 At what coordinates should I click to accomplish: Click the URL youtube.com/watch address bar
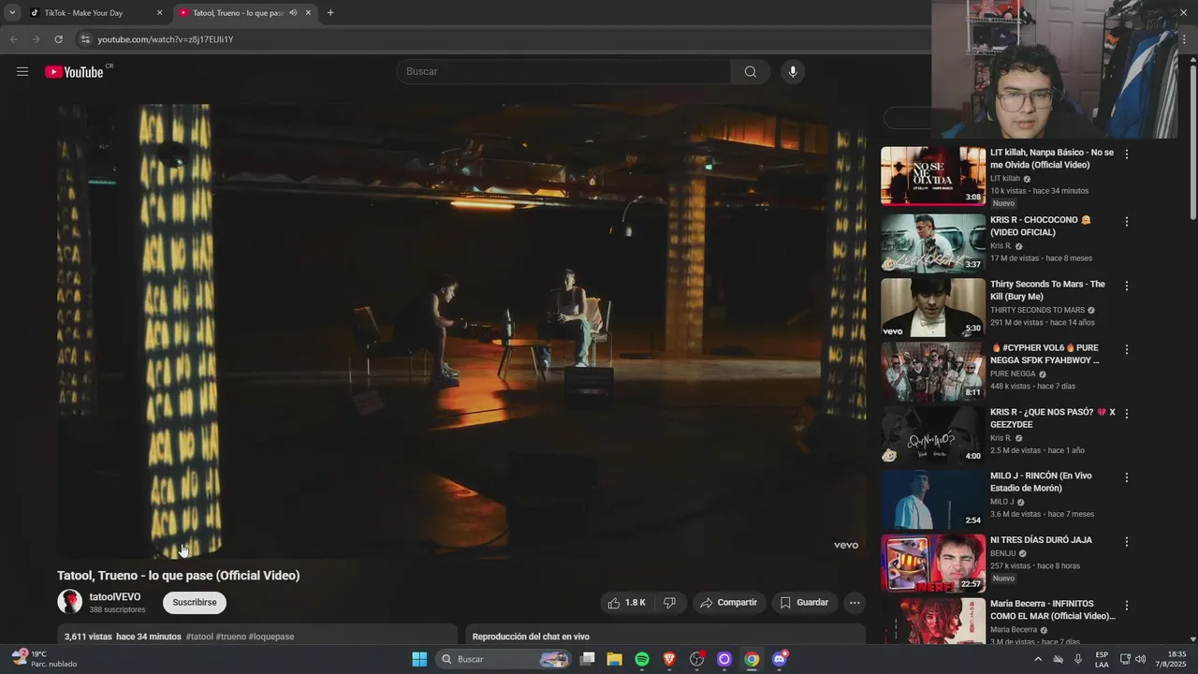(x=166, y=39)
